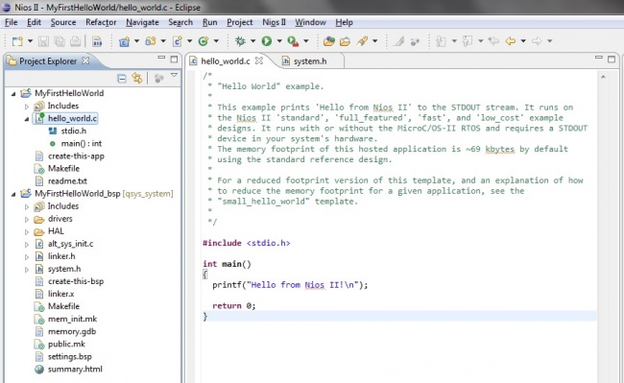Open the File menu
The image size is (624, 383).
coord(12,22)
